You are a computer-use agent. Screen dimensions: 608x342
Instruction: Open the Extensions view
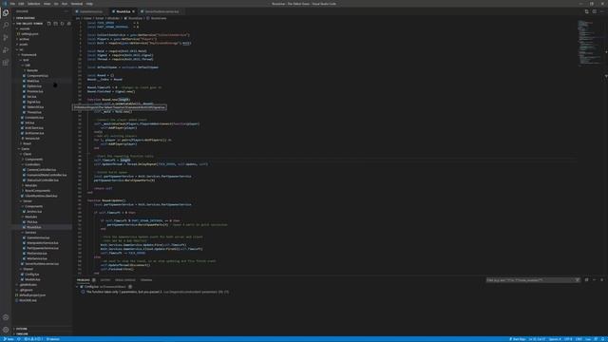point(6,63)
